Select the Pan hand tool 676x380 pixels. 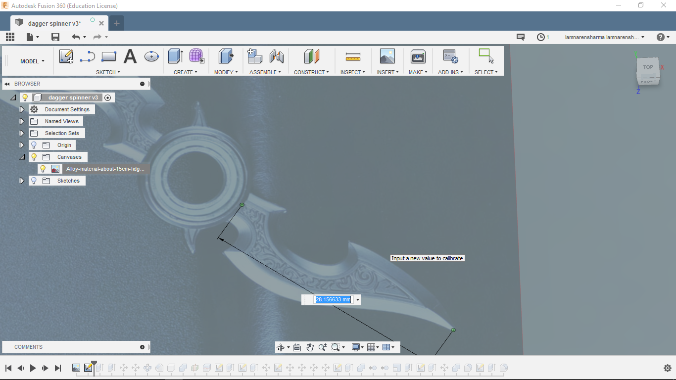(x=310, y=347)
